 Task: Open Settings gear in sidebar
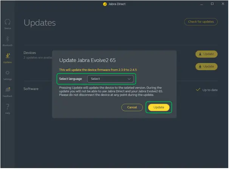click(8, 73)
